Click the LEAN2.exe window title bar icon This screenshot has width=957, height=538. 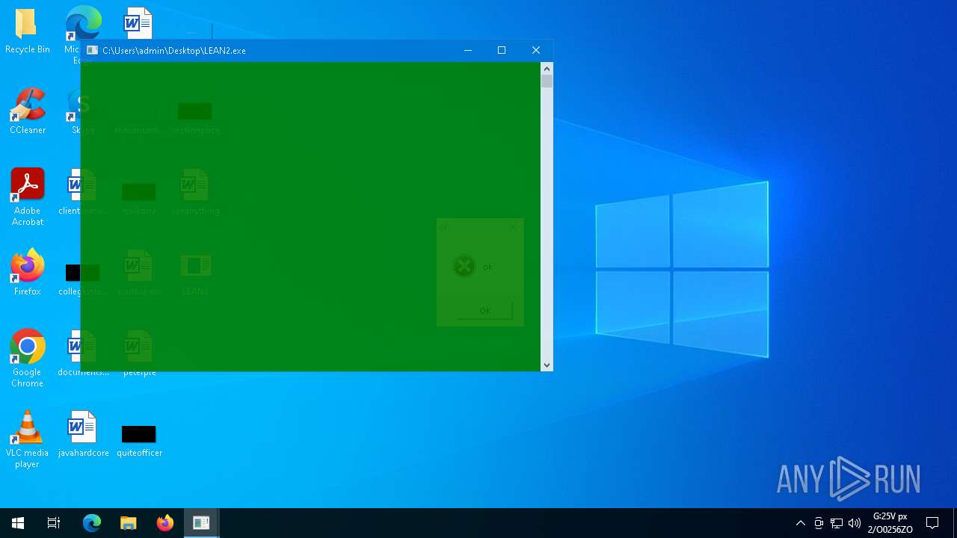pos(92,50)
